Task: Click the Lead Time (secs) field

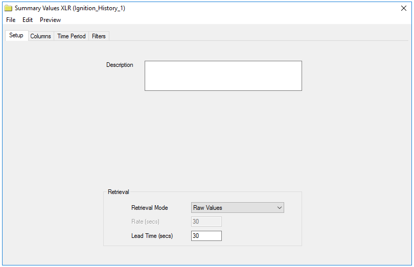Action: [206, 236]
